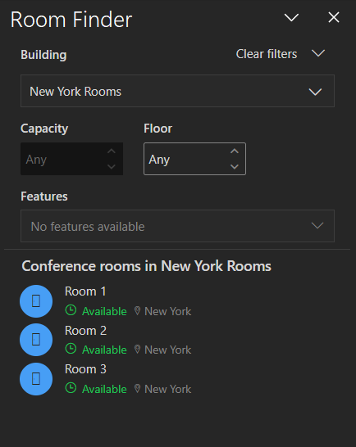Open the No features available dropdown
The height and width of the screenshot is (447, 356).
177,226
